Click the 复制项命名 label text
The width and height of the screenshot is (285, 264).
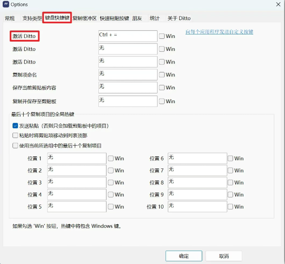25,75
